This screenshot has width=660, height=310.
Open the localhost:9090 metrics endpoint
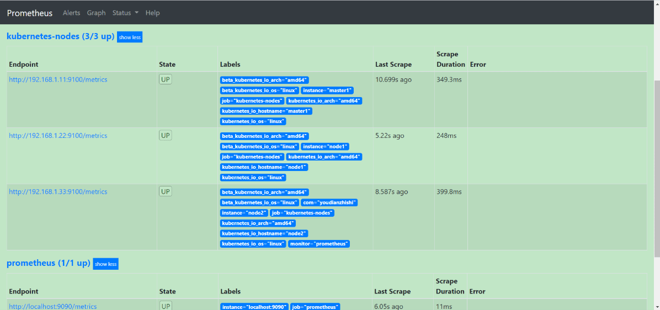click(53, 307)
